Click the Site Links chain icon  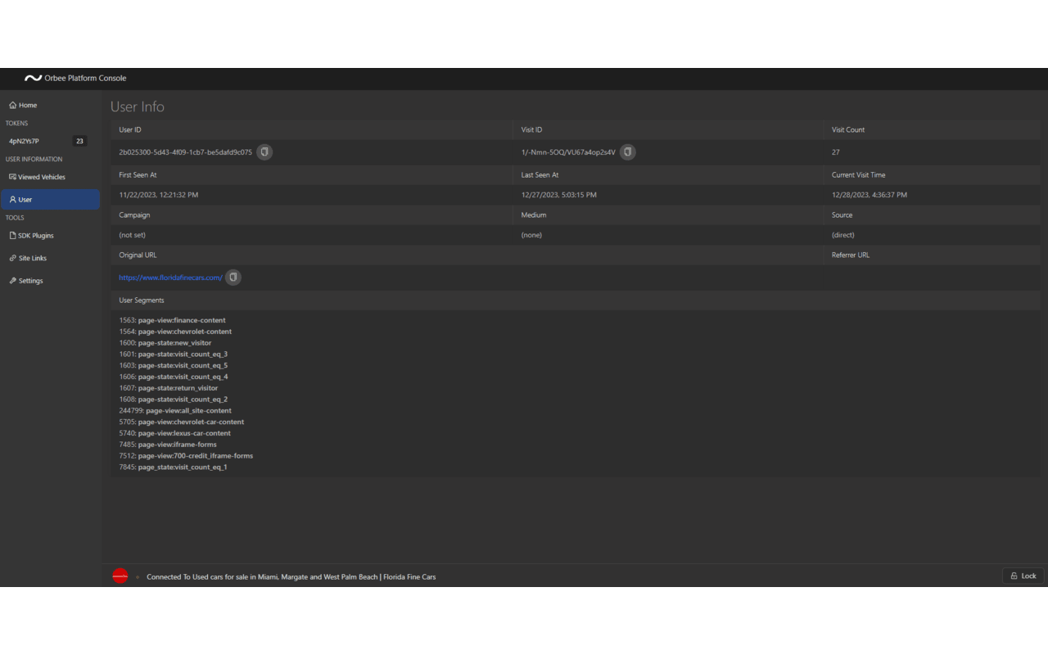[11, 258]
